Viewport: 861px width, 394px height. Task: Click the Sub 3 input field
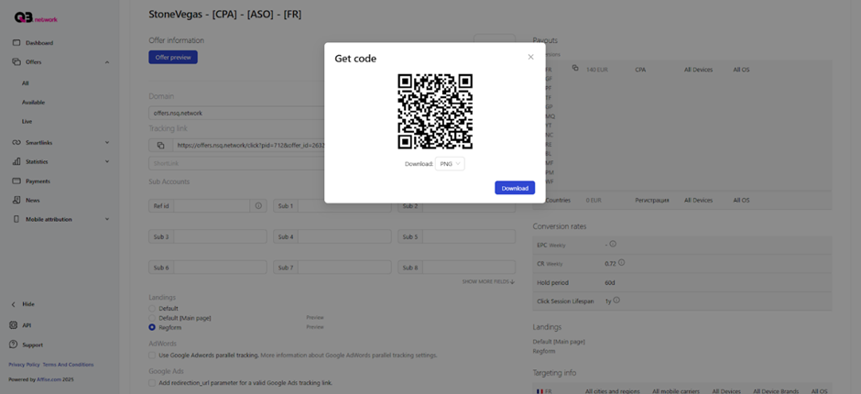point(220,236)
